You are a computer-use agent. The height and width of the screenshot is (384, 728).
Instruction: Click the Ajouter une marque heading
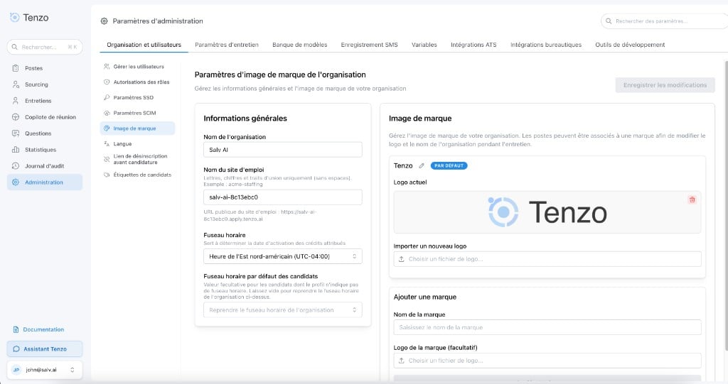(x=425, y=297)
